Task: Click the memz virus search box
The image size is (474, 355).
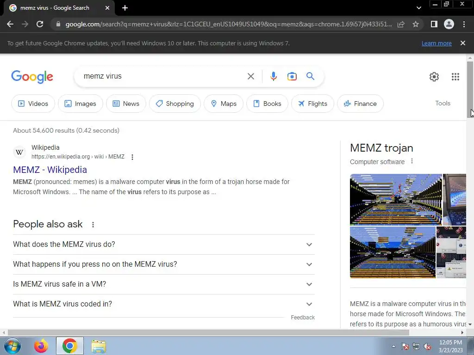Action: point(163,76)
